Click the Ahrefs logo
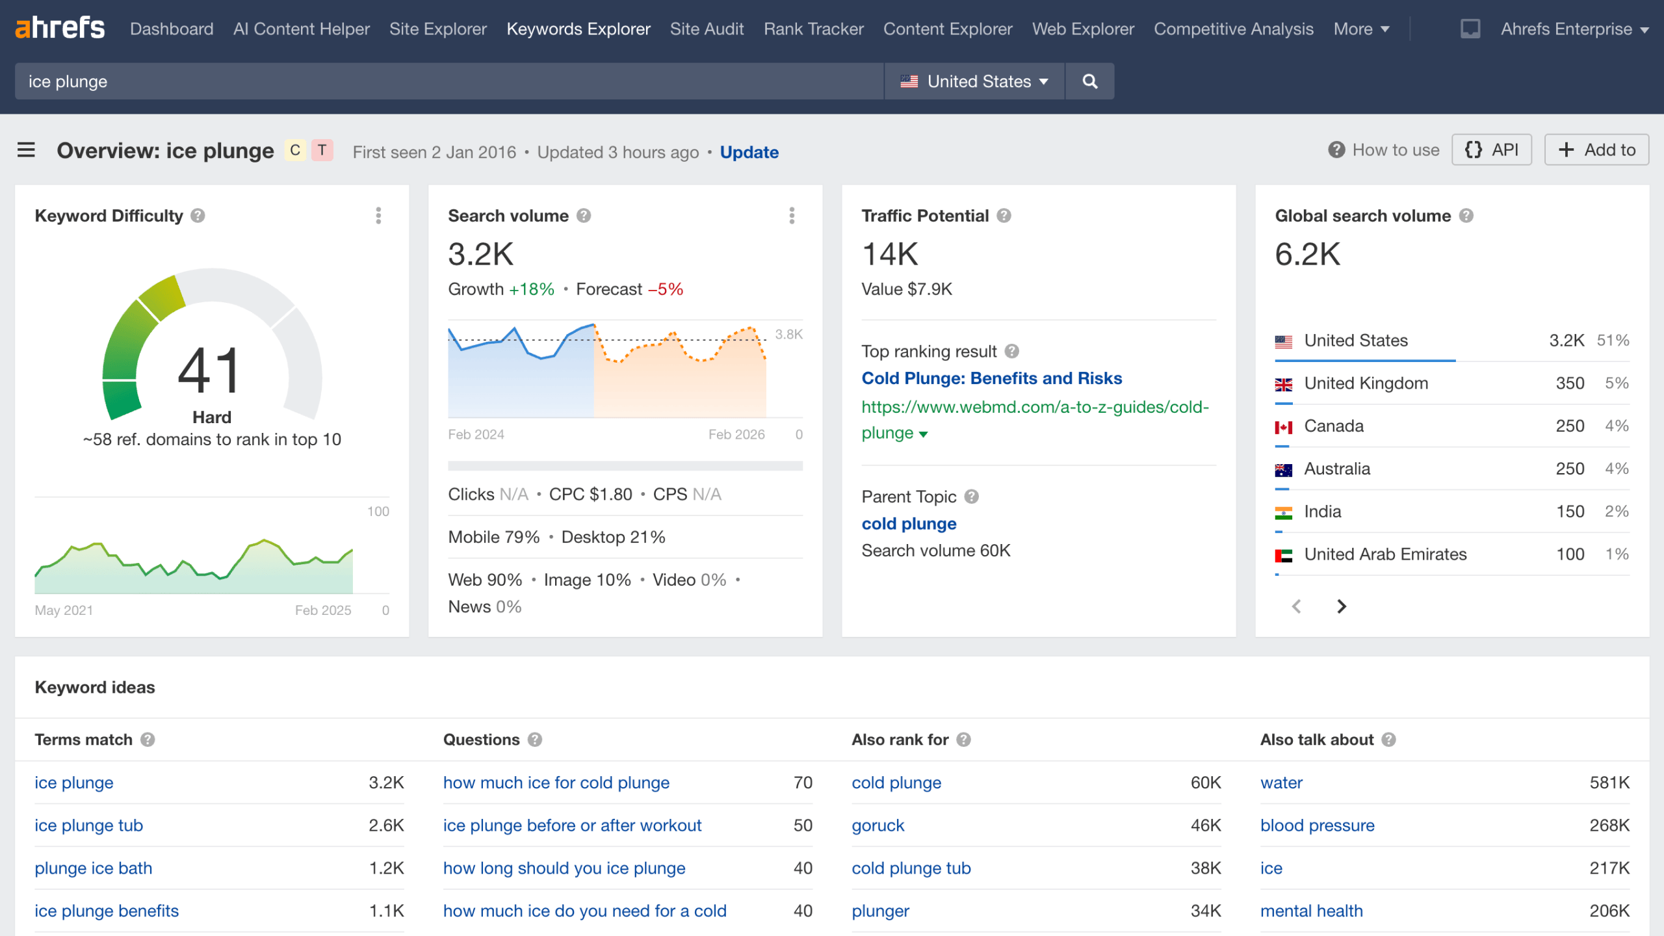This screenshot has width=1664, height=936. pos(59,27)
